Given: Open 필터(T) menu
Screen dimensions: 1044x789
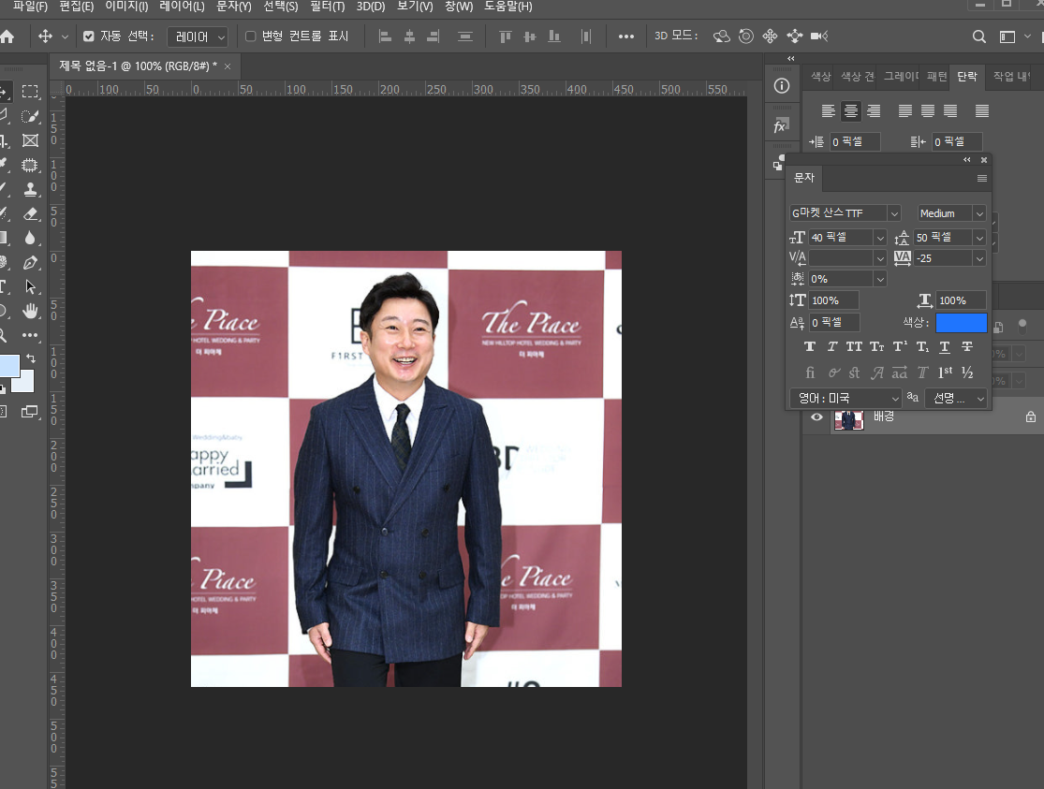Looking at the screenshot, I should [x=328, y=7].
